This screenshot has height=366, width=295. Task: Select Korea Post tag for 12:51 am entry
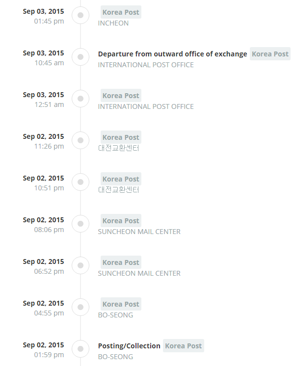(x=121, y=96)
